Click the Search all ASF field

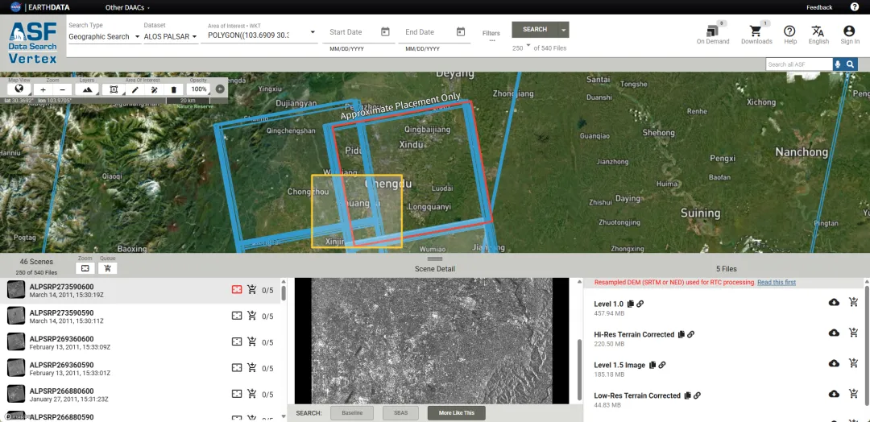click(x=799, y=64)
